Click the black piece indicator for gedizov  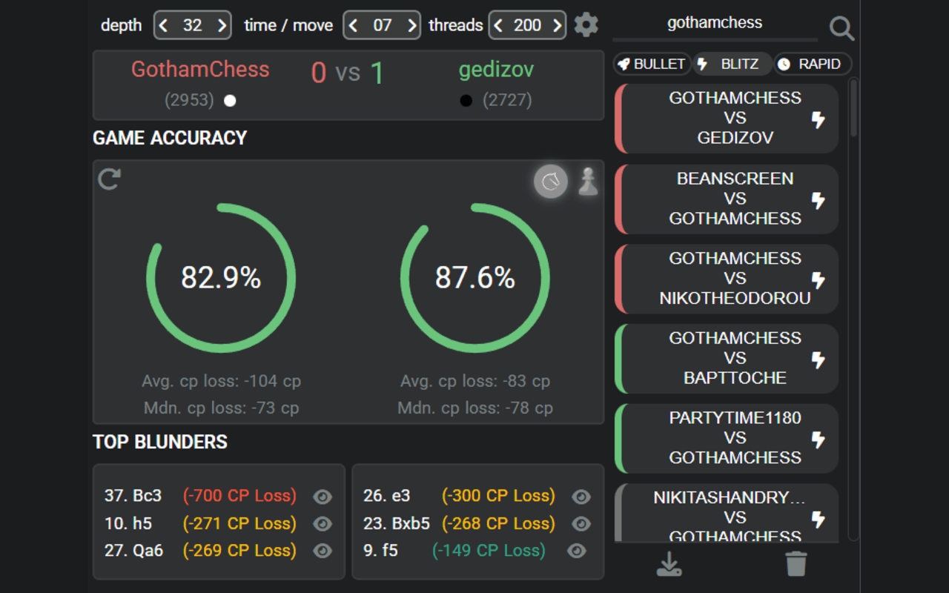coord(466,101)
